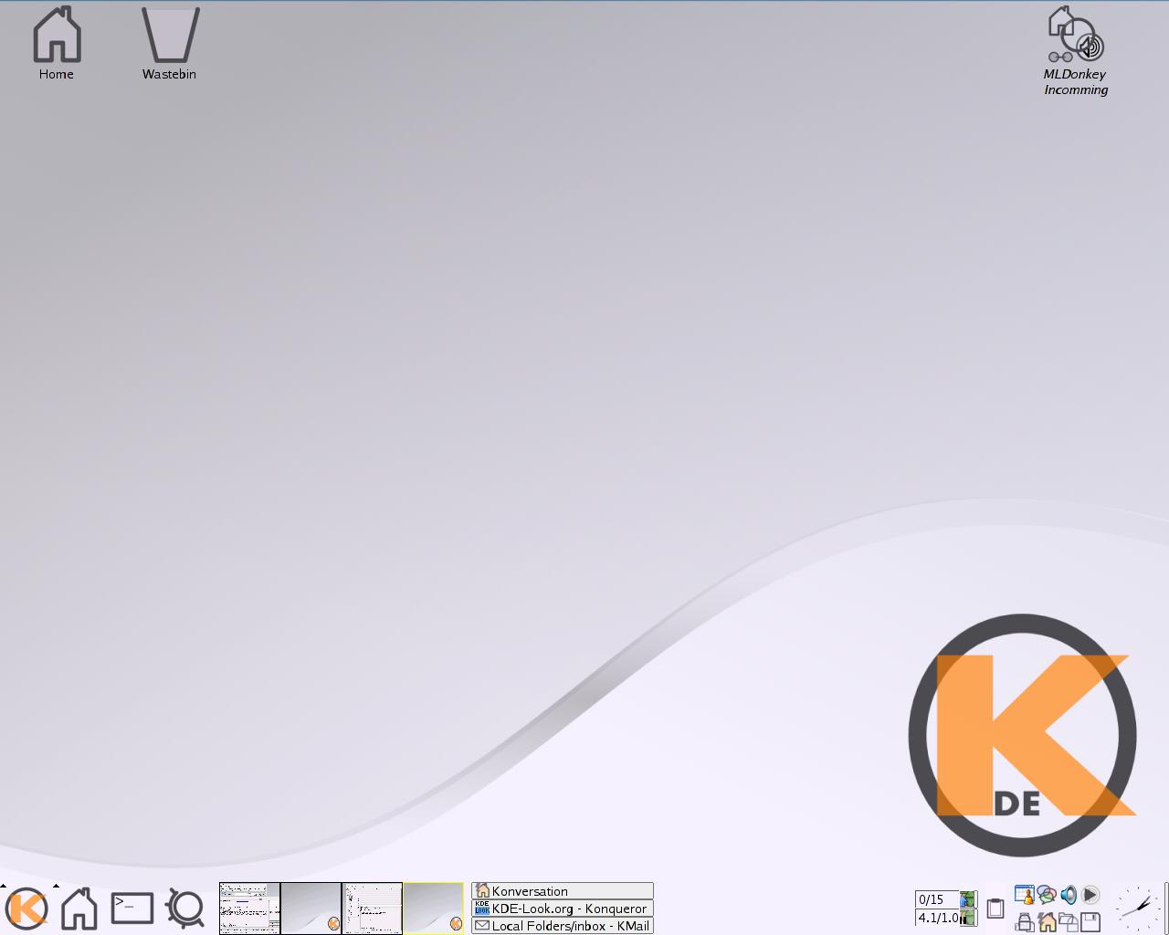The height and width of the screenshot is (935, 1169).
Task: Activate the Konversation taskbar entry
Action: tap(563, 891)
